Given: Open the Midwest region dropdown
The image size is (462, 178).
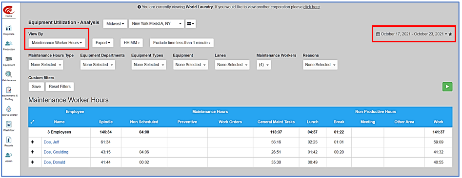Looking at the screenshot, I should [x=115, y=24].
